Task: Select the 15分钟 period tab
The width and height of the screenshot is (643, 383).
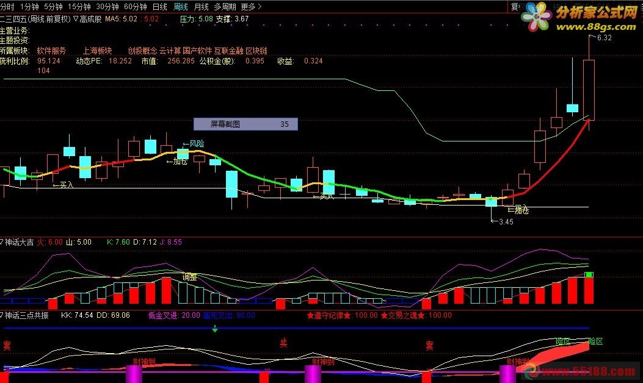Action: tap(79, 7)
